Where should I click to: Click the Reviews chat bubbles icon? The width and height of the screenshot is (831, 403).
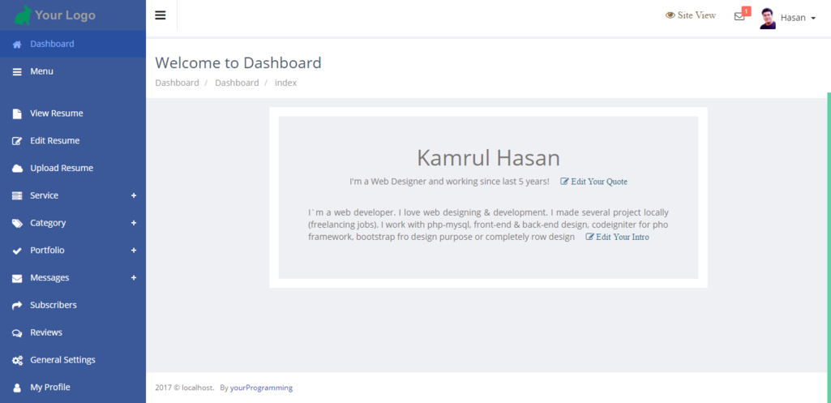pyautogui.click(x=17, y=333)
